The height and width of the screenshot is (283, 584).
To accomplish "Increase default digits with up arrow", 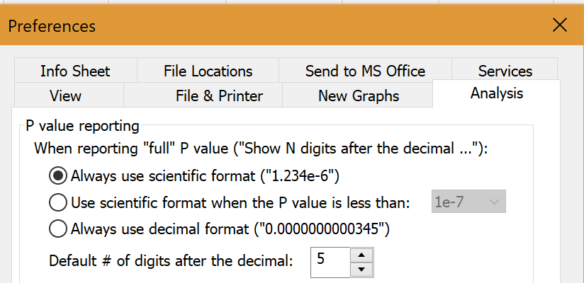I will [361, 253].
